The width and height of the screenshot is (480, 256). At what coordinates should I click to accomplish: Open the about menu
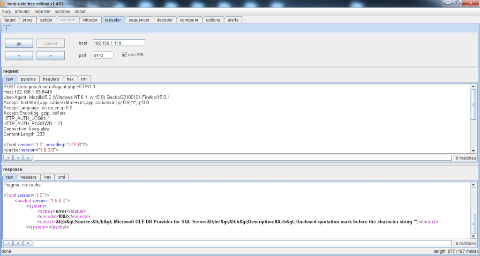click(x=80, y=11)
